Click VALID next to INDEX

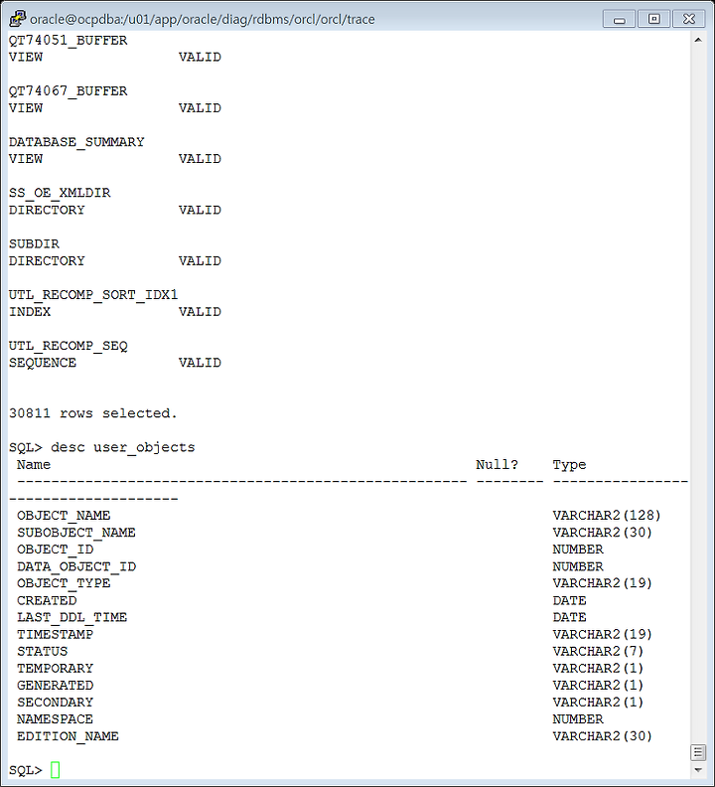tap(200, 312)
